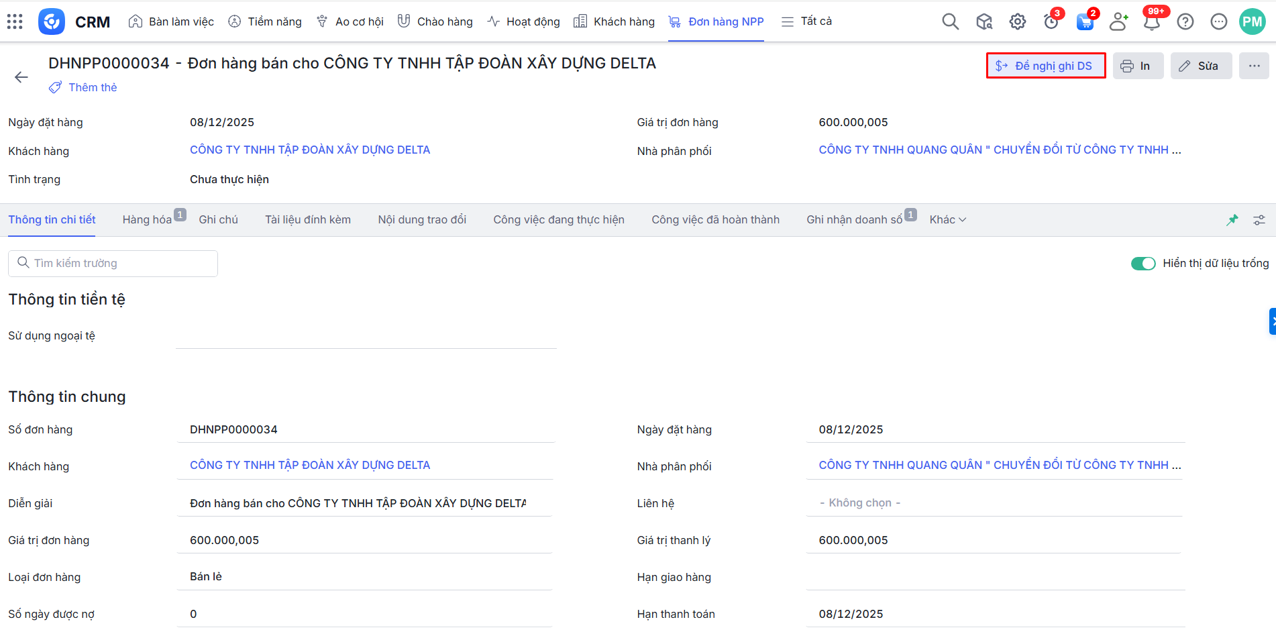Open the app launcher grid icon
This screenshot has width=1276, height=640.
(15, 22)
